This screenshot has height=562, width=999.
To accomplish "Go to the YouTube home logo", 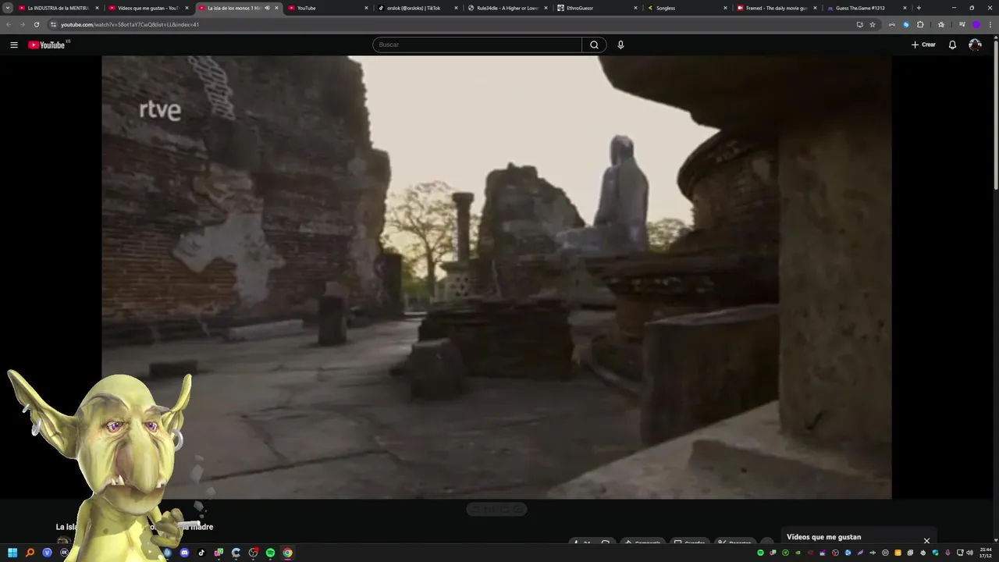I will tap(47, 44).
